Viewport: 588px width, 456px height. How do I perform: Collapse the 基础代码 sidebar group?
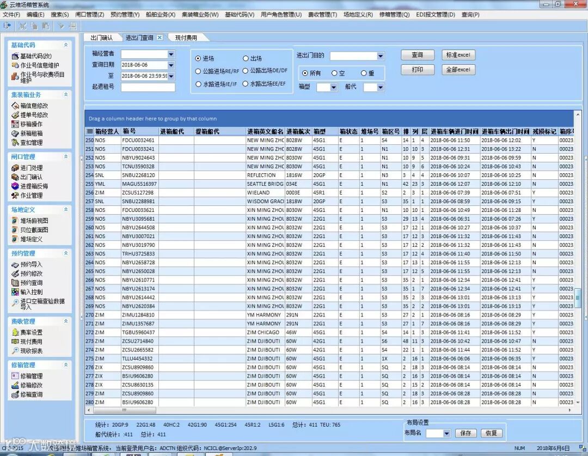click(66, 45)
